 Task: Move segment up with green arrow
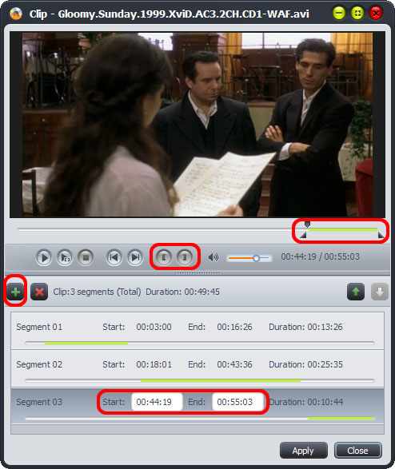pyautogui.click(x=356, y=292)
